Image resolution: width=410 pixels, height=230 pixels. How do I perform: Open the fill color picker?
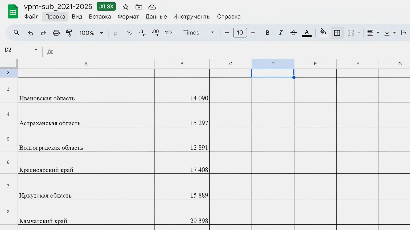323,33
